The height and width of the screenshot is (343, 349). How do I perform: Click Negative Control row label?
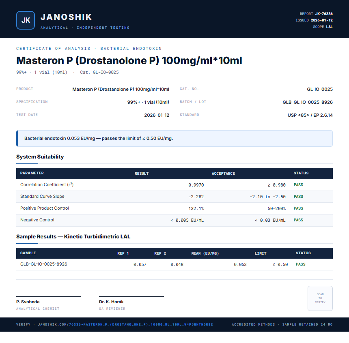point(37,220)
